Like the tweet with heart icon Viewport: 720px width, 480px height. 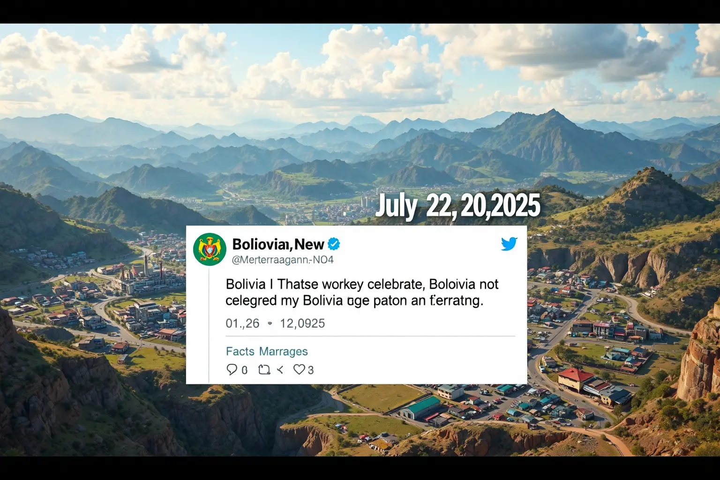[299, 369]
